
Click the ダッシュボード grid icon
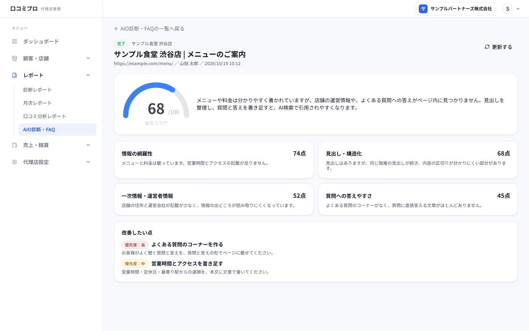click(15, 42)
